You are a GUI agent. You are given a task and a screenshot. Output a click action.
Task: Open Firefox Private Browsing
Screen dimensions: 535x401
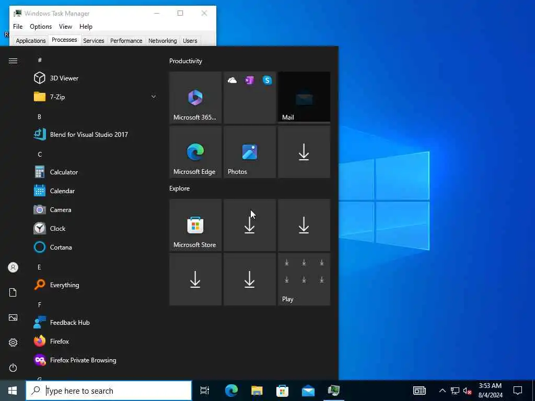[x=96, y=360]
